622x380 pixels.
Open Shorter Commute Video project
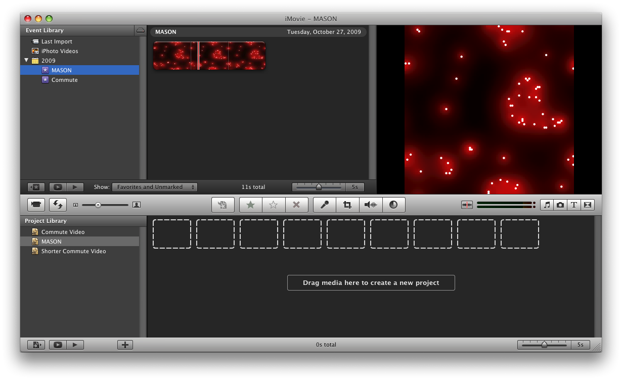click(x=73, y=251)
